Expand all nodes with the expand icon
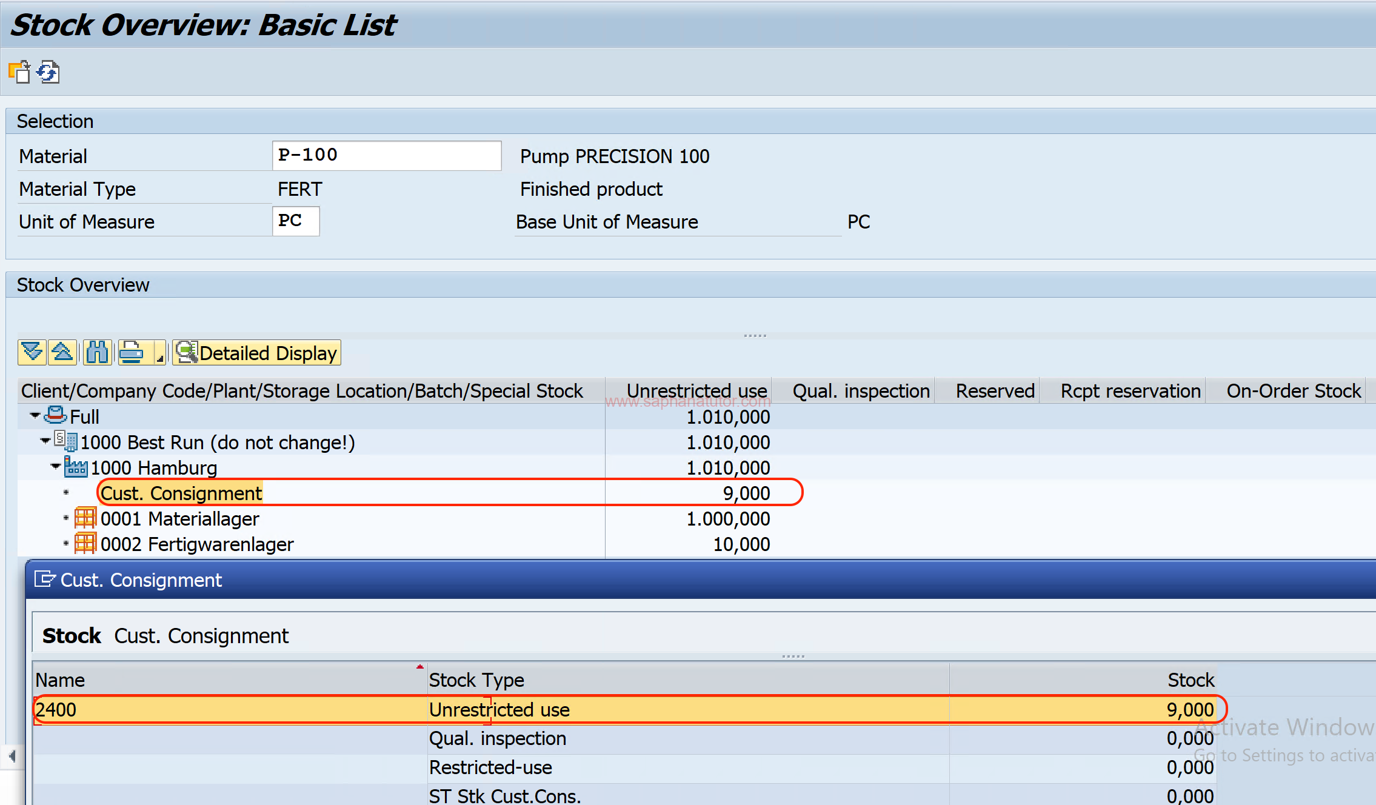The image size is (1376, 805). 32,352
